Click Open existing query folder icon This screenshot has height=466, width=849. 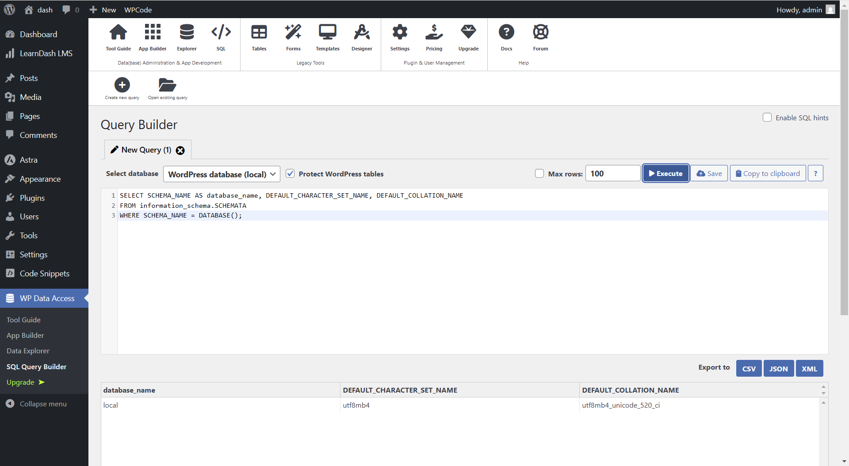(x=167, y=84)
